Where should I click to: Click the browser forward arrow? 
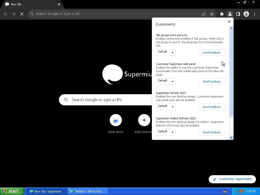[14, 14]
